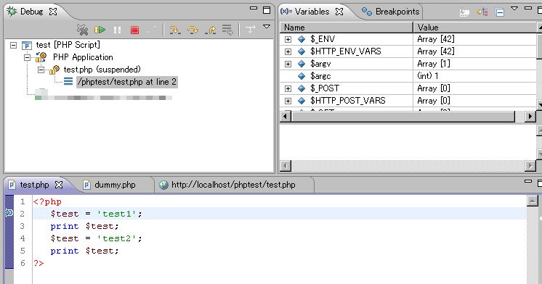Switch to the test.php editor tab
Screen dimensions: 542x284
(x=34, y=185)
